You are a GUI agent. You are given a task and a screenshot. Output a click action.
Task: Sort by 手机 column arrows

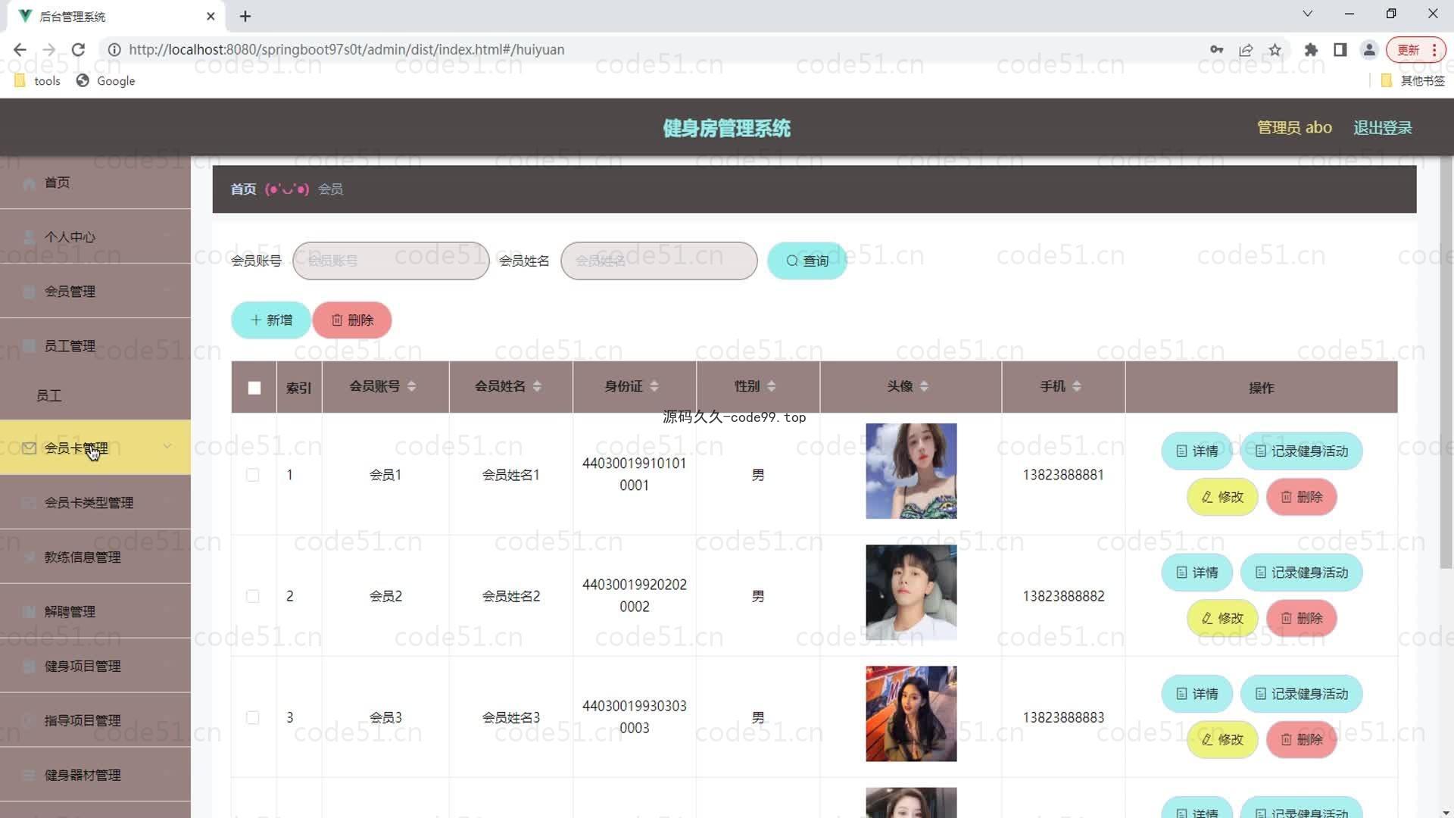click(1076, 386)
